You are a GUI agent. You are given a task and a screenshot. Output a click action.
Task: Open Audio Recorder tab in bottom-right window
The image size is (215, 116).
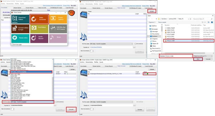149,66
